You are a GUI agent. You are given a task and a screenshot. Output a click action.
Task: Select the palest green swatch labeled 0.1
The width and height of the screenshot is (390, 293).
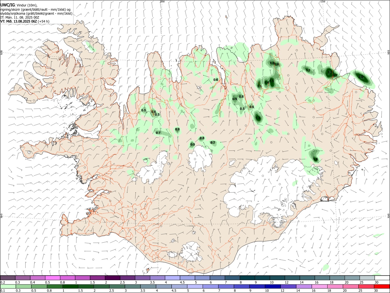point(8,286)
